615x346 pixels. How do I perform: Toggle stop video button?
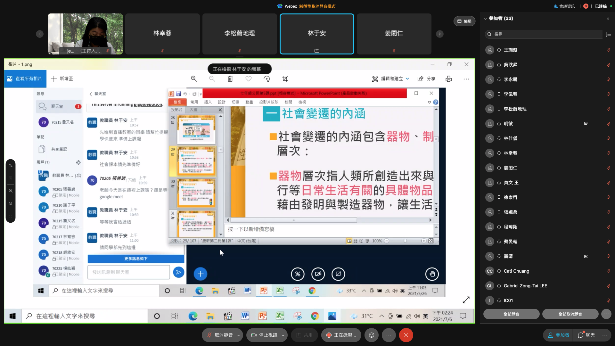pyautogui.click(x=264, y=335)
